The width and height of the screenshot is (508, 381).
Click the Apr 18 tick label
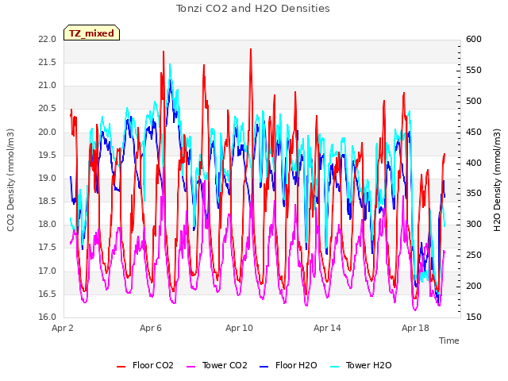[x=415, y=328]
